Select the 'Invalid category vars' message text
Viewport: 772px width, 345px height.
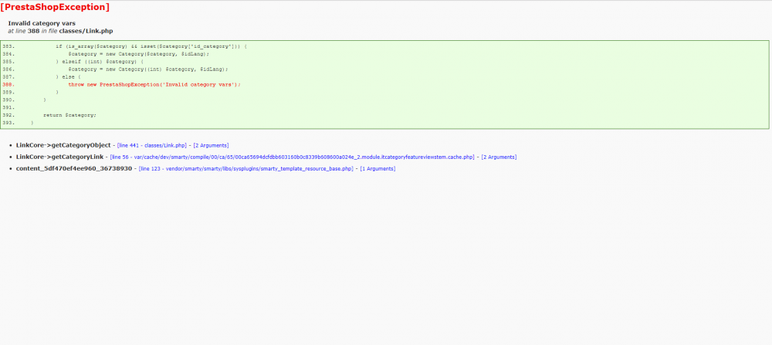coord(42,23)
